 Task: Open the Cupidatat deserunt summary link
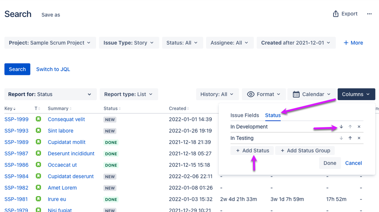point(71,176)
